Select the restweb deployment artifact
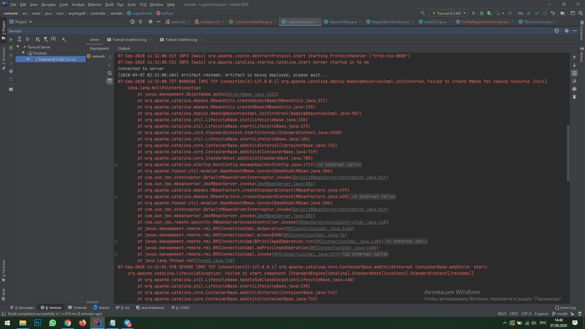This screenshot has width=585, height=329. 96,56
